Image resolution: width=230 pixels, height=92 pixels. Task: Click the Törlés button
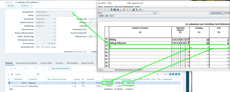tap(26, 68)
